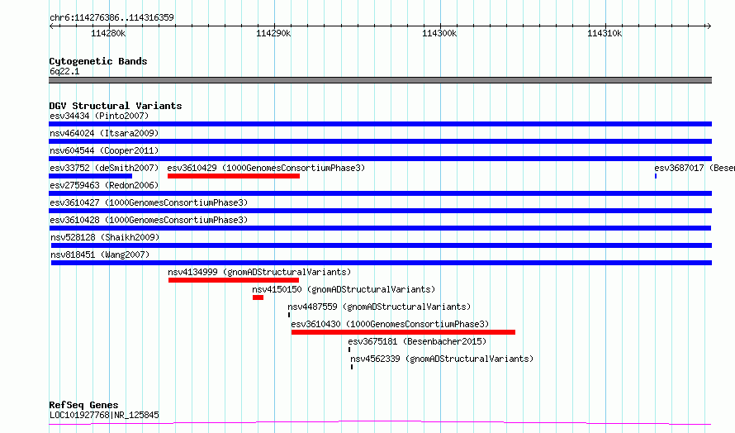
Task: Click the nsv818451 (Wang2007) label
Action: pyautogui.click(x=100, y=255)
